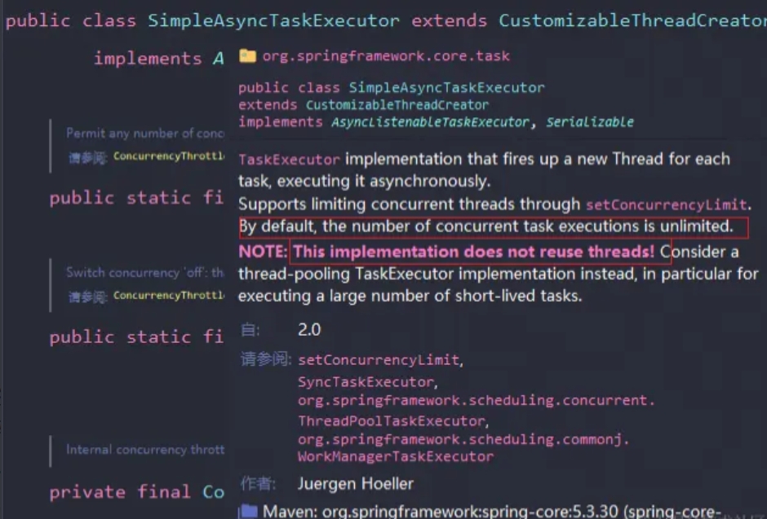Screen dimensions: 767x519
Task: Click the second ConcurrencyThrottl doc reference in the editor
Action: click(x=169, y=296)
